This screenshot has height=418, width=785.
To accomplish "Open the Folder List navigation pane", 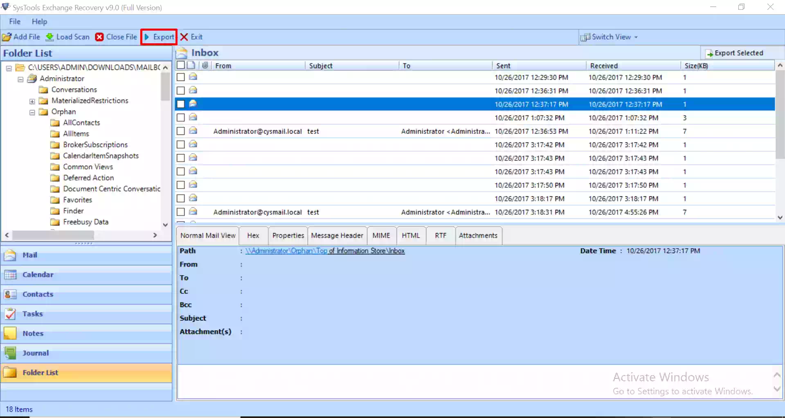I will 86,373.
